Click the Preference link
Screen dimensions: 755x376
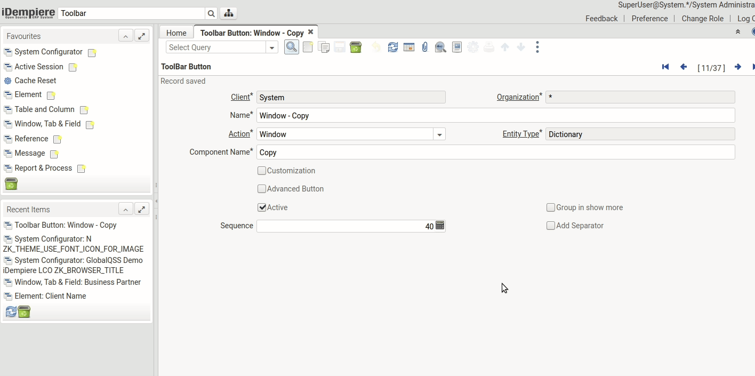[x=649, y=18]
